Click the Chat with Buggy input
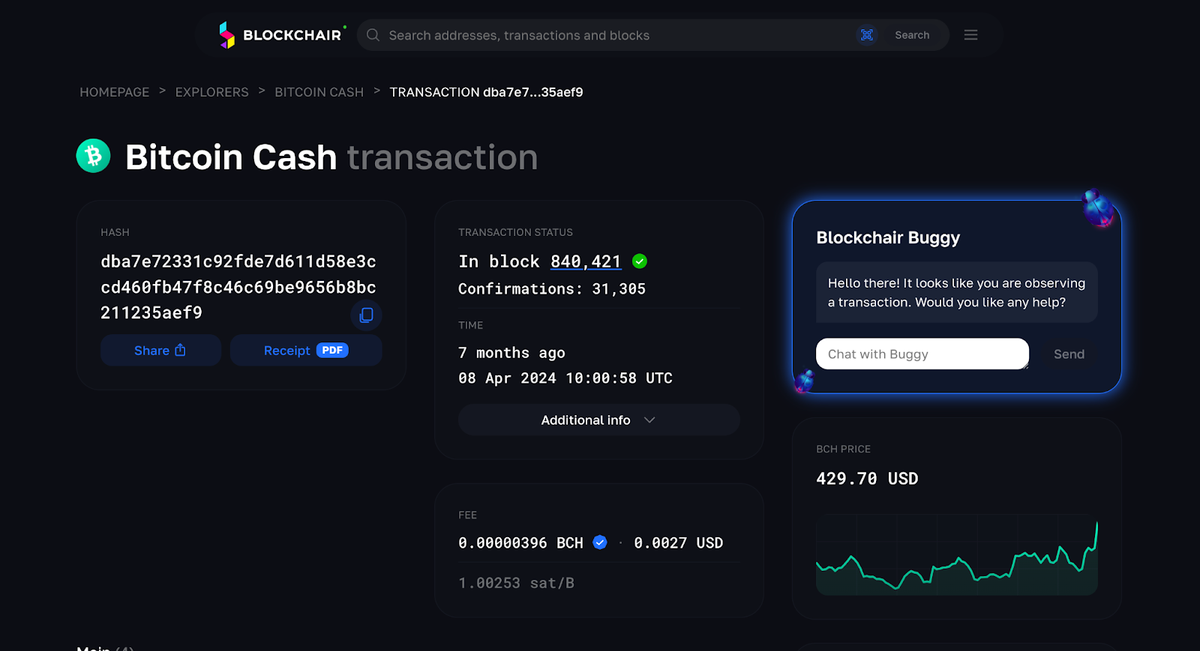The height and width of the screenshot is (651, 1200). click(922, 354)
